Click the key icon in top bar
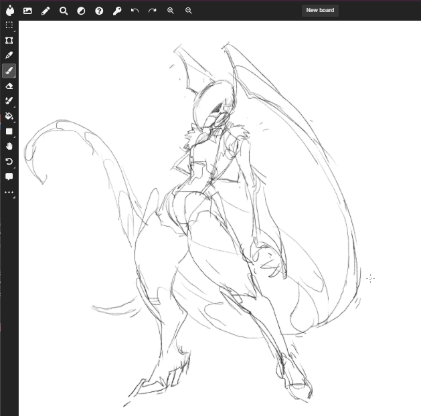The image size is (421, 416). coord(117,11)
